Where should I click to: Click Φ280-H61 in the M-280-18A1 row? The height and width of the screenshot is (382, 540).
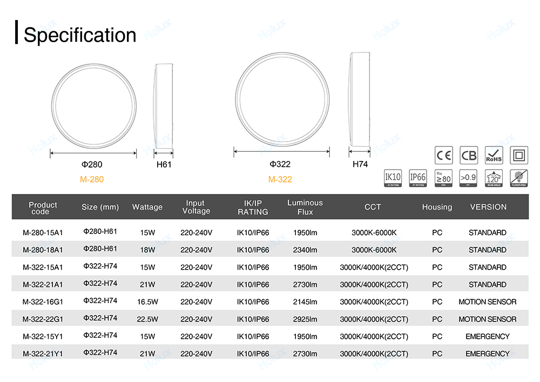(x=100, y=249)
